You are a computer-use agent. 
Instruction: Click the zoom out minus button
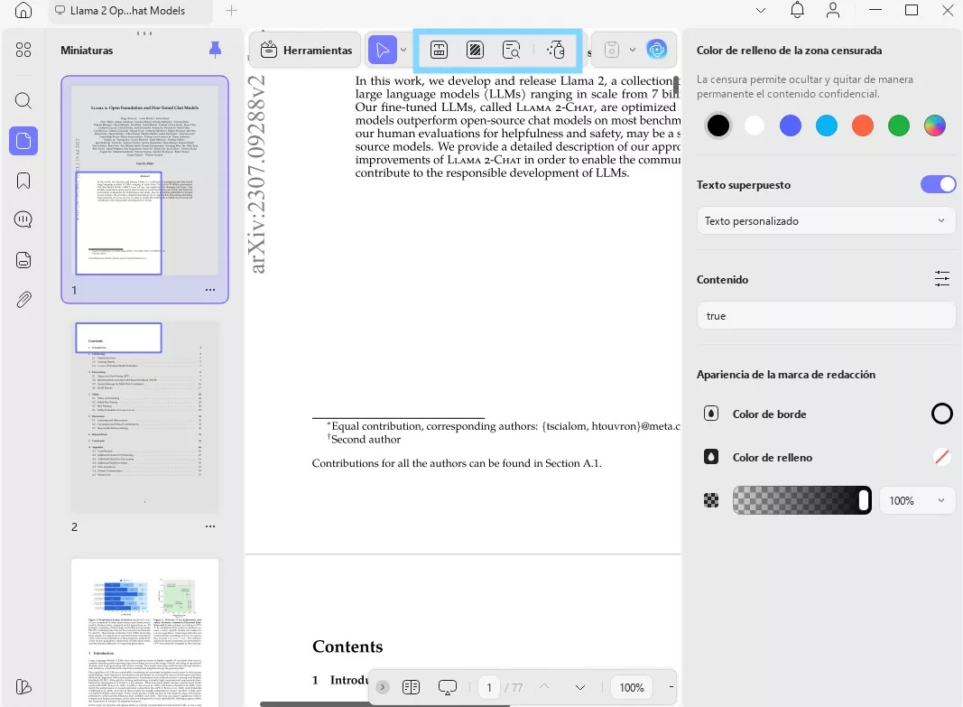tap(671, 687)
